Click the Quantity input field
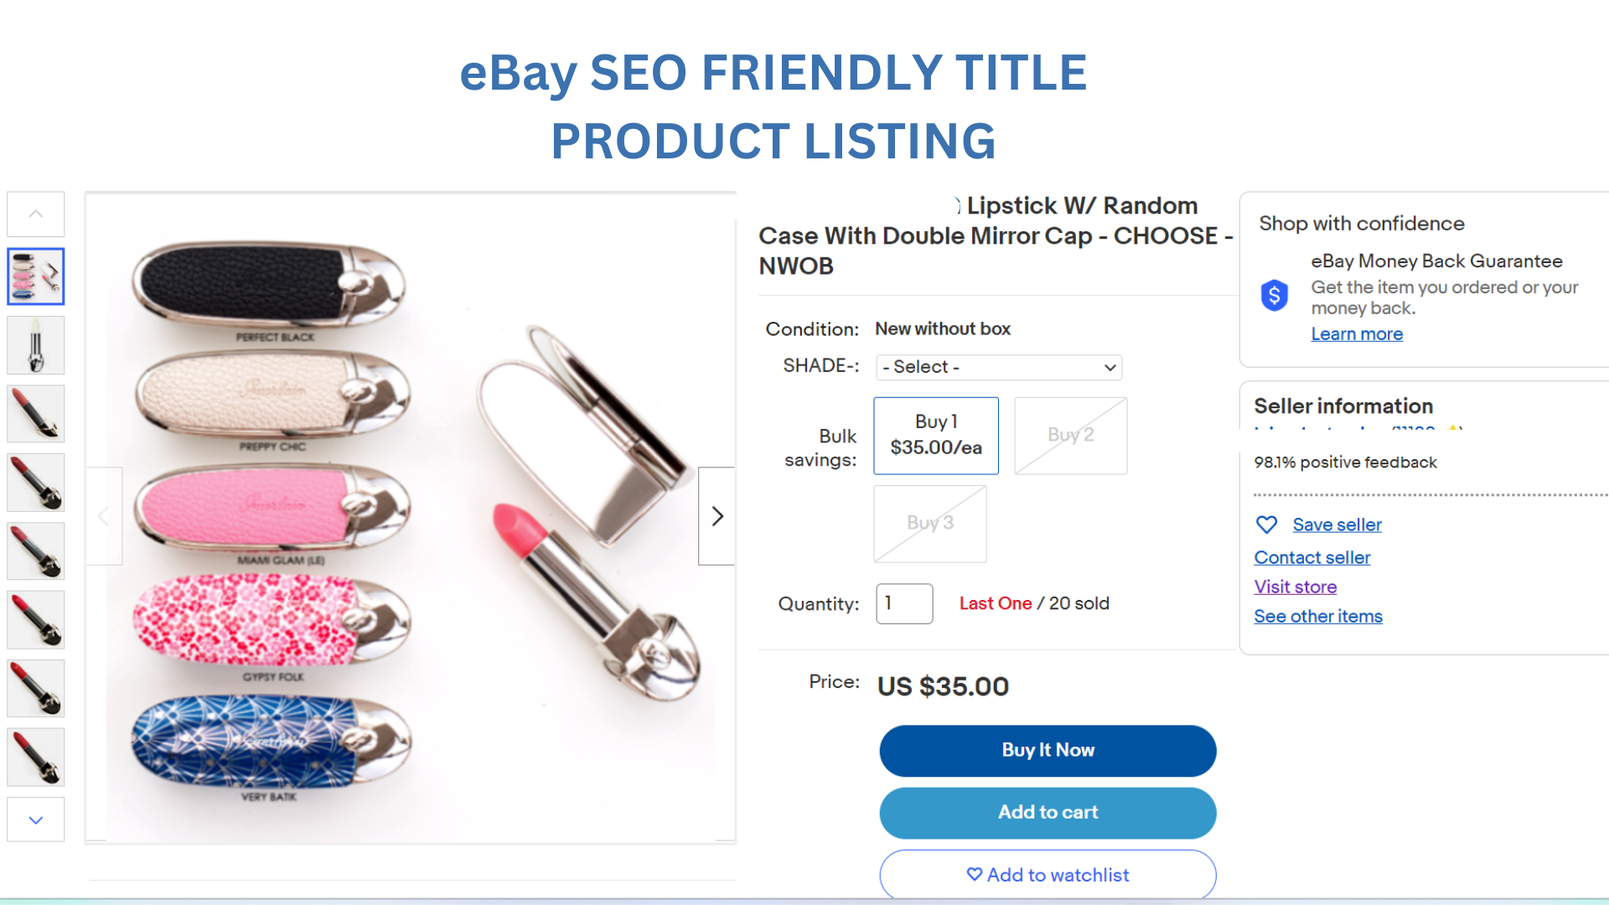This screenshot has height=905, width=1609. 903,603
